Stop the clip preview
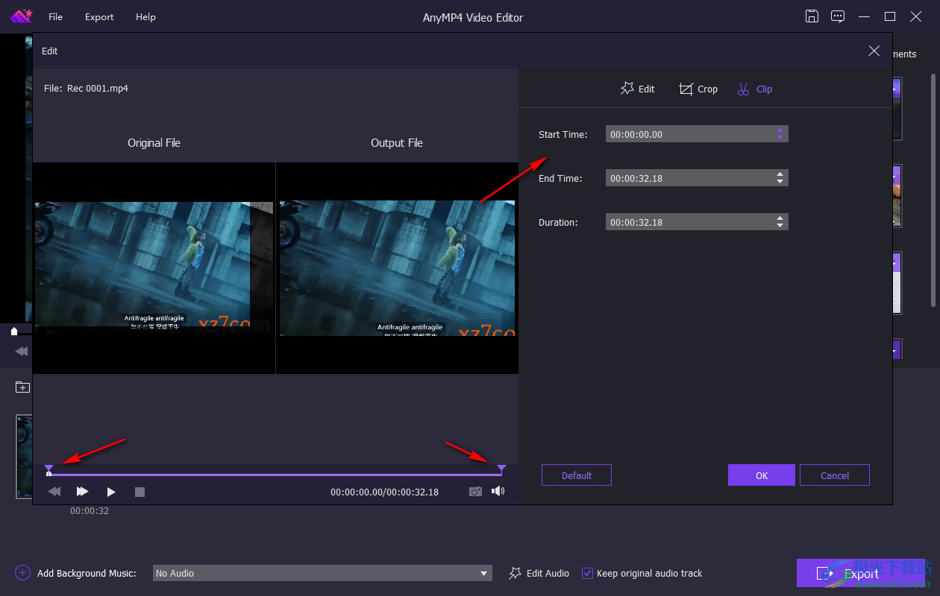 click(140, 492)
